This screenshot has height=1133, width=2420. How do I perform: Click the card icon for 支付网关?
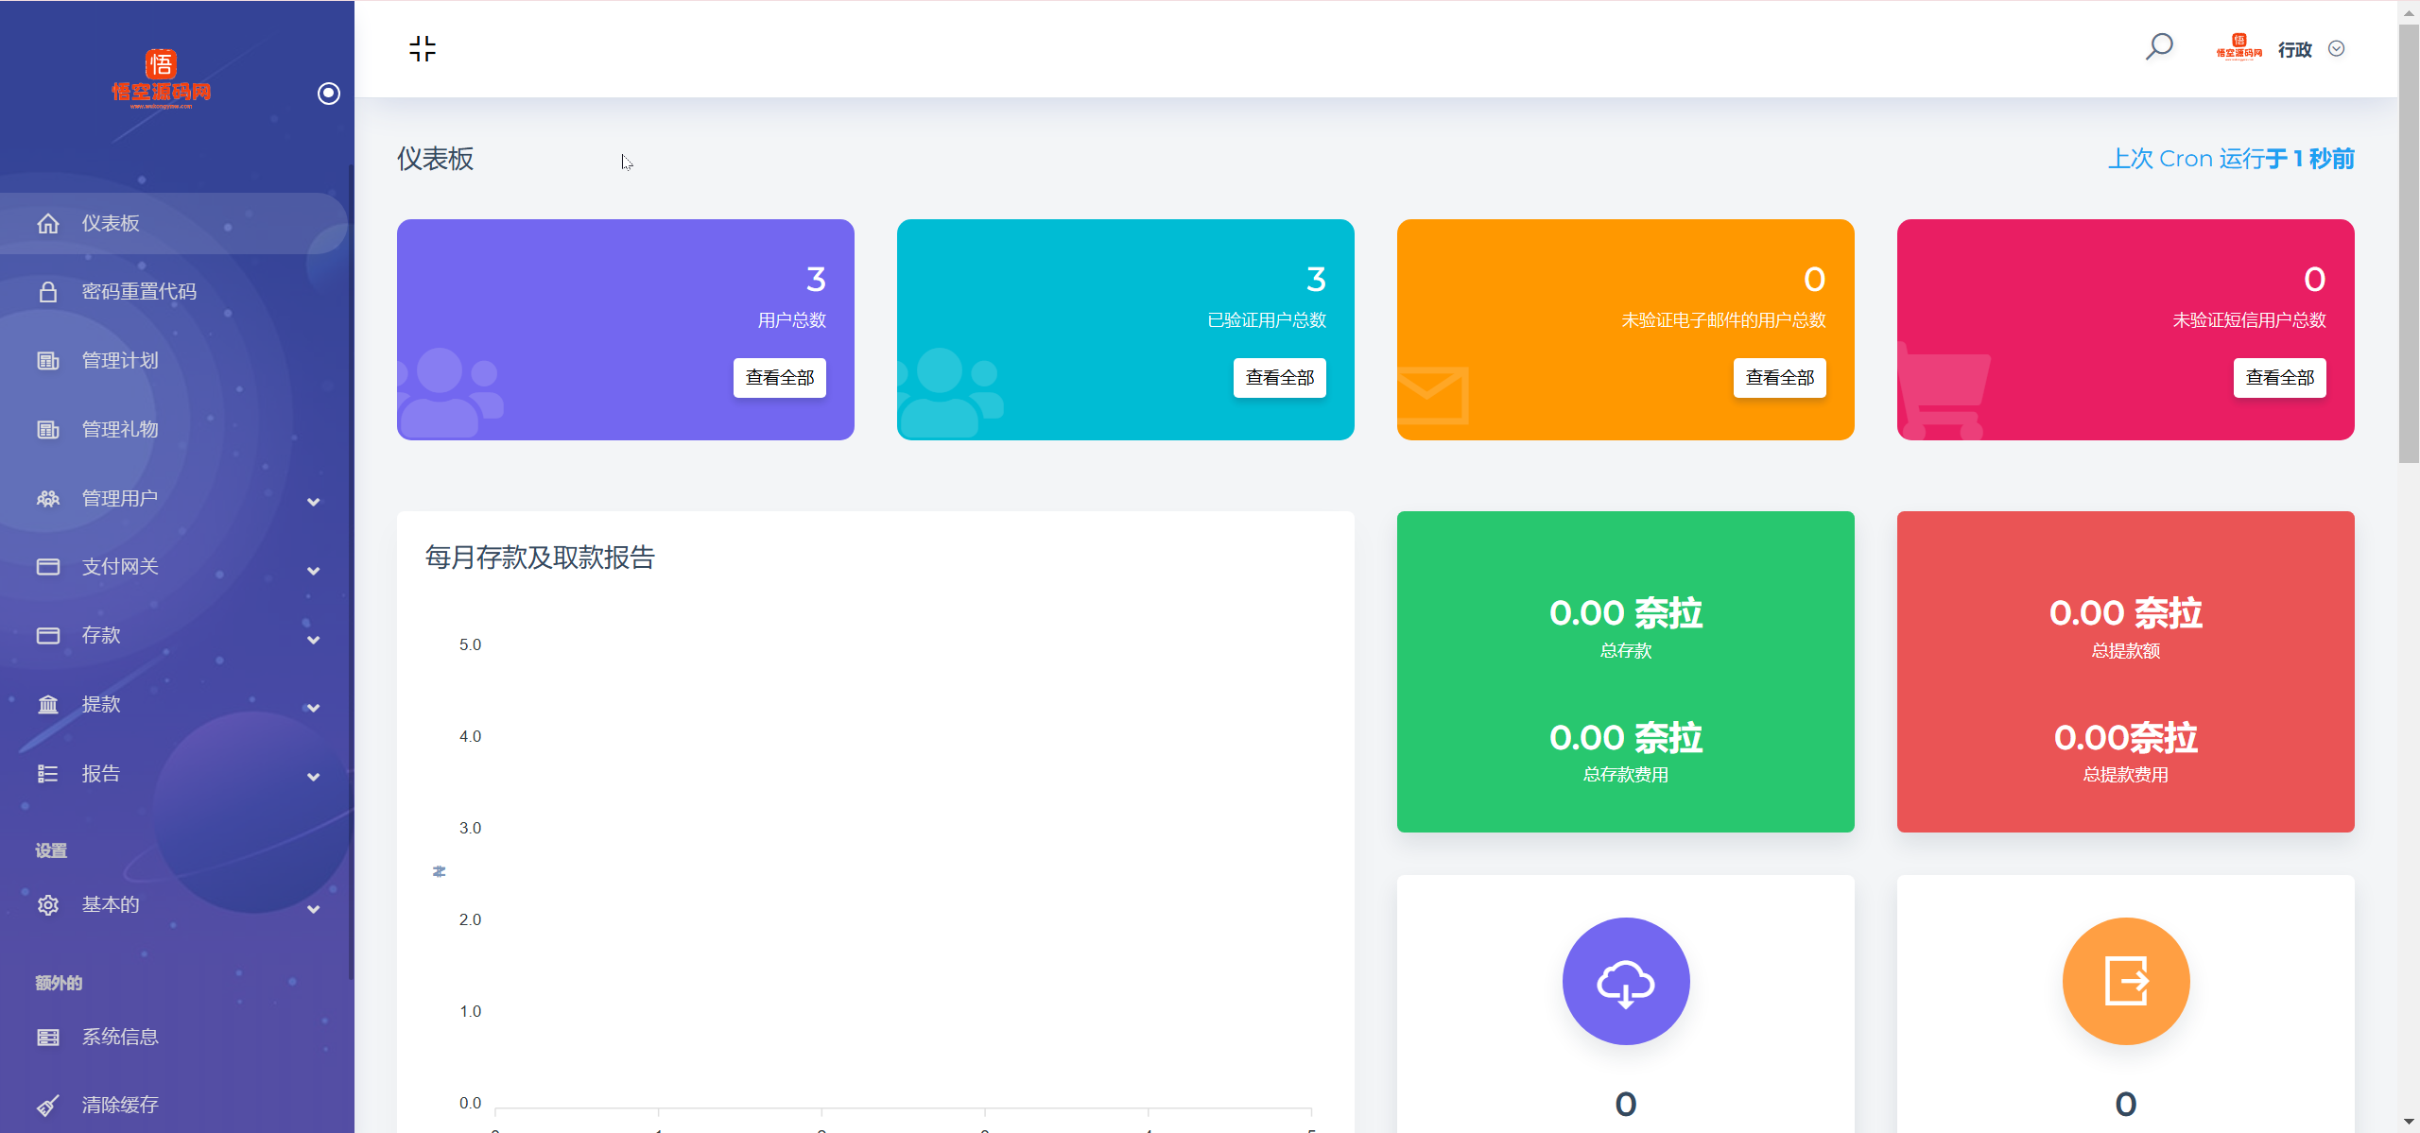[48, 567]
